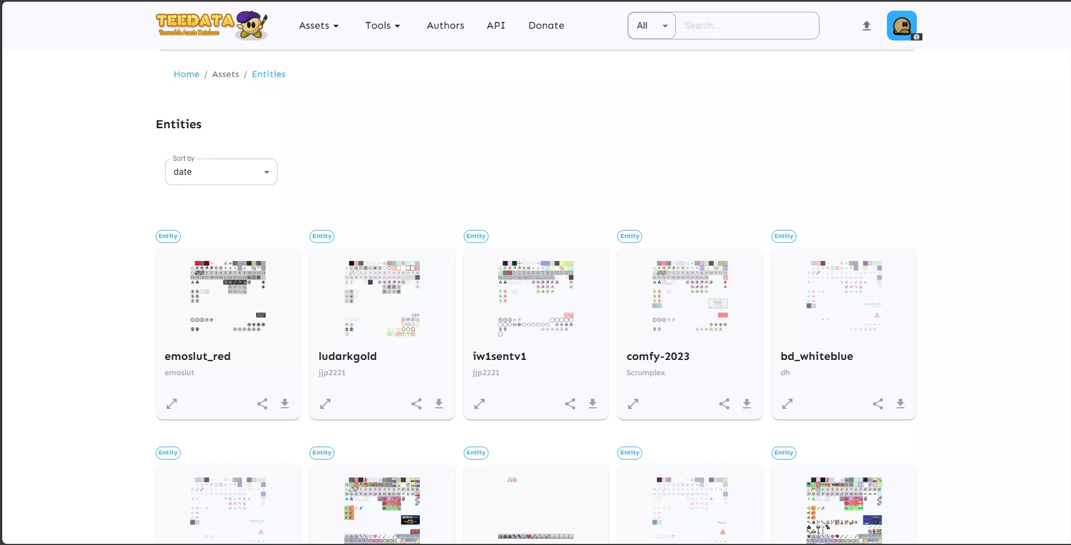The width and height of the screenshot is (1071, 545).
Task: Go to the Authors page
Action: [x=446, y=25]
